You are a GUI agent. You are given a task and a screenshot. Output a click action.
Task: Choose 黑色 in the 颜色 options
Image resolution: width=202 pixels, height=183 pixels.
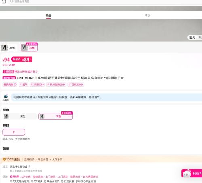tap(20, 116)
